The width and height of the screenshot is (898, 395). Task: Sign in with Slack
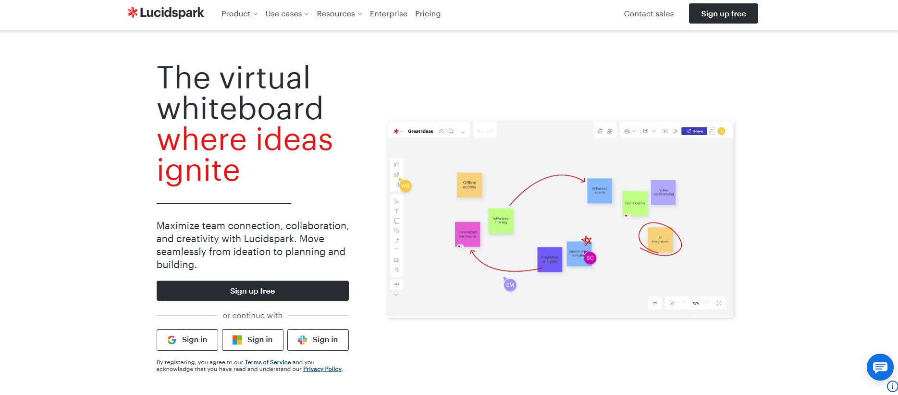(318, 340)
